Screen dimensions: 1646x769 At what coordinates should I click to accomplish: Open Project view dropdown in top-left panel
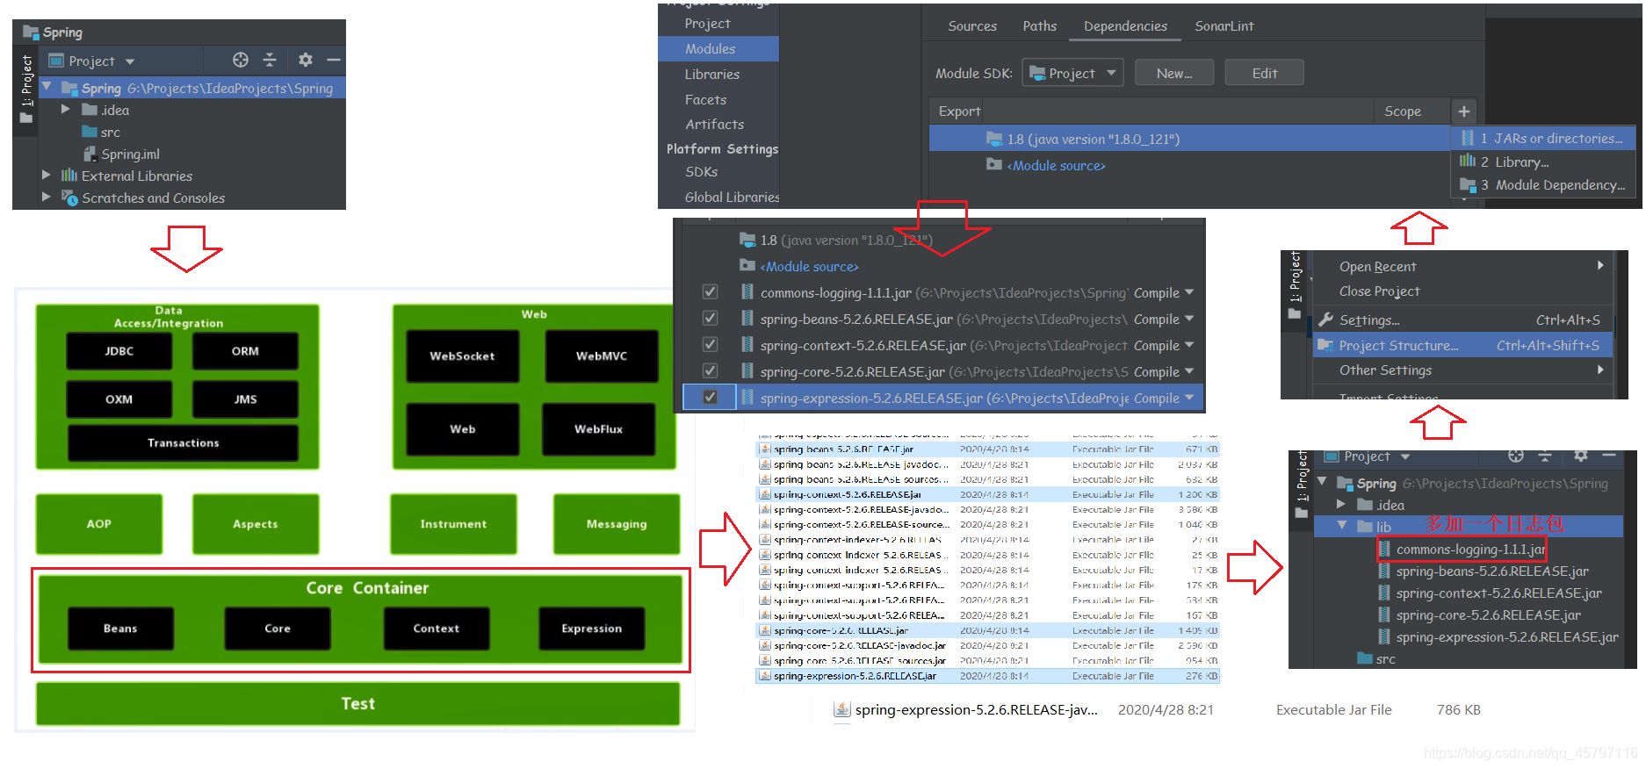(130, 61)
